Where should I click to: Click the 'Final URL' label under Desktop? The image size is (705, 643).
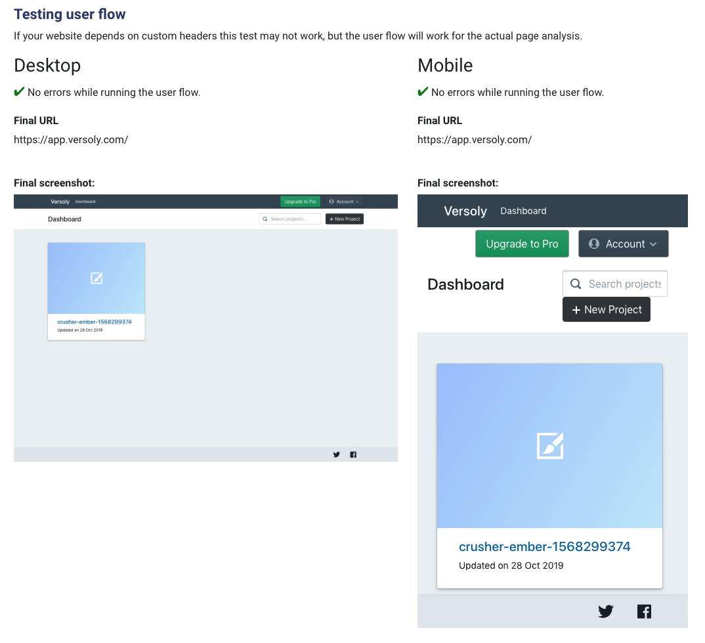pos(36,121)
